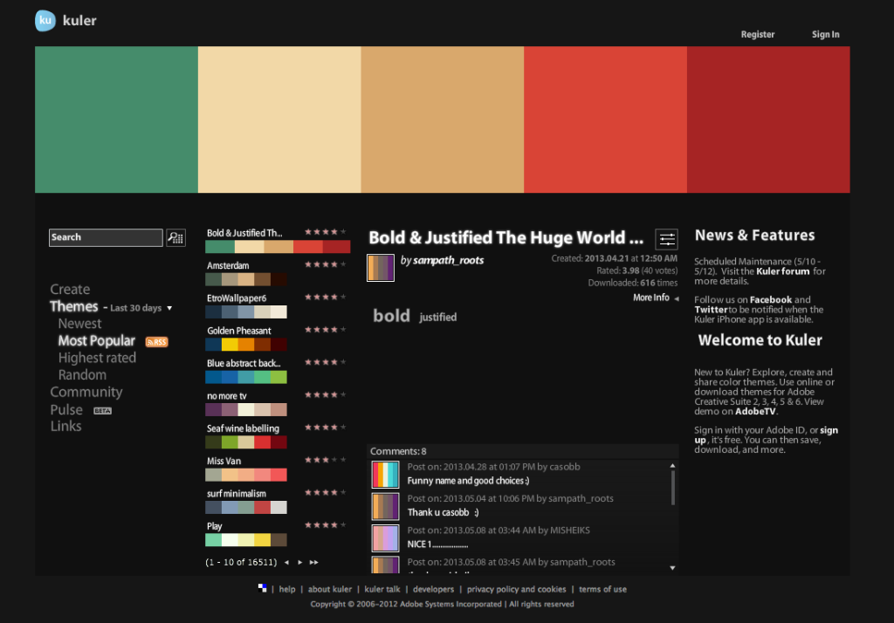The image size is (894, 623).
Task: Select the Play theme palette
Action: 245,540
